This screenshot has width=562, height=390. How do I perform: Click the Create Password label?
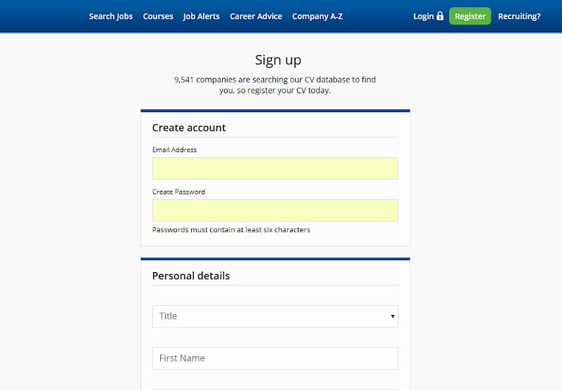pyautogui.click(x=178, y=191)
